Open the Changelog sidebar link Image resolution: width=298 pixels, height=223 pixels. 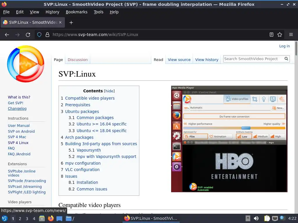click(x=17, y=109)
